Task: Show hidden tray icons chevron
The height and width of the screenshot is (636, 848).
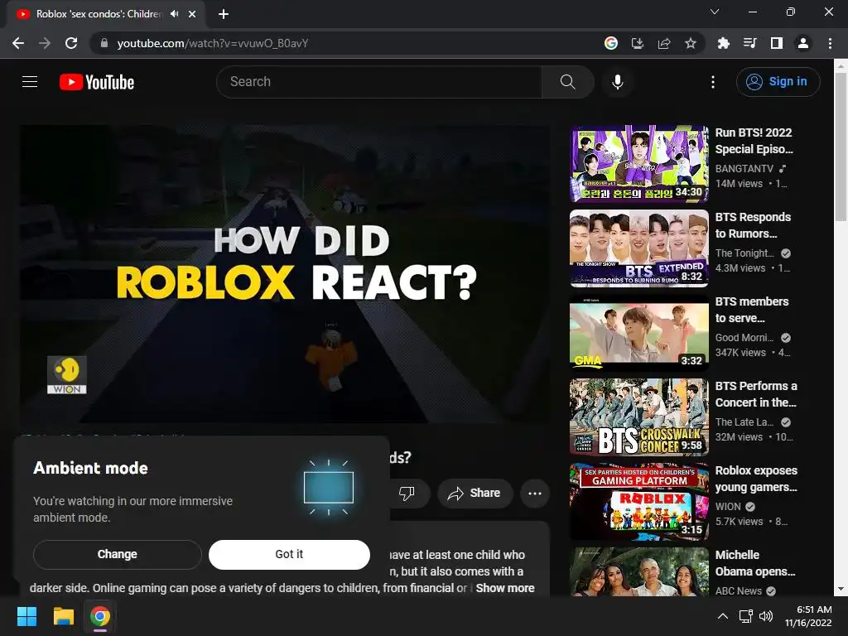Action: pos(722,616)
